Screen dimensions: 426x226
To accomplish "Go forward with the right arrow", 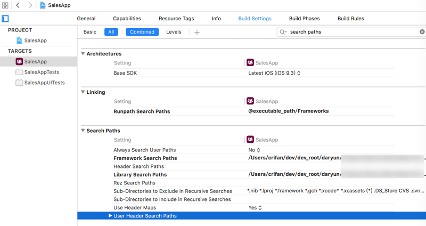I will (30, 5).
